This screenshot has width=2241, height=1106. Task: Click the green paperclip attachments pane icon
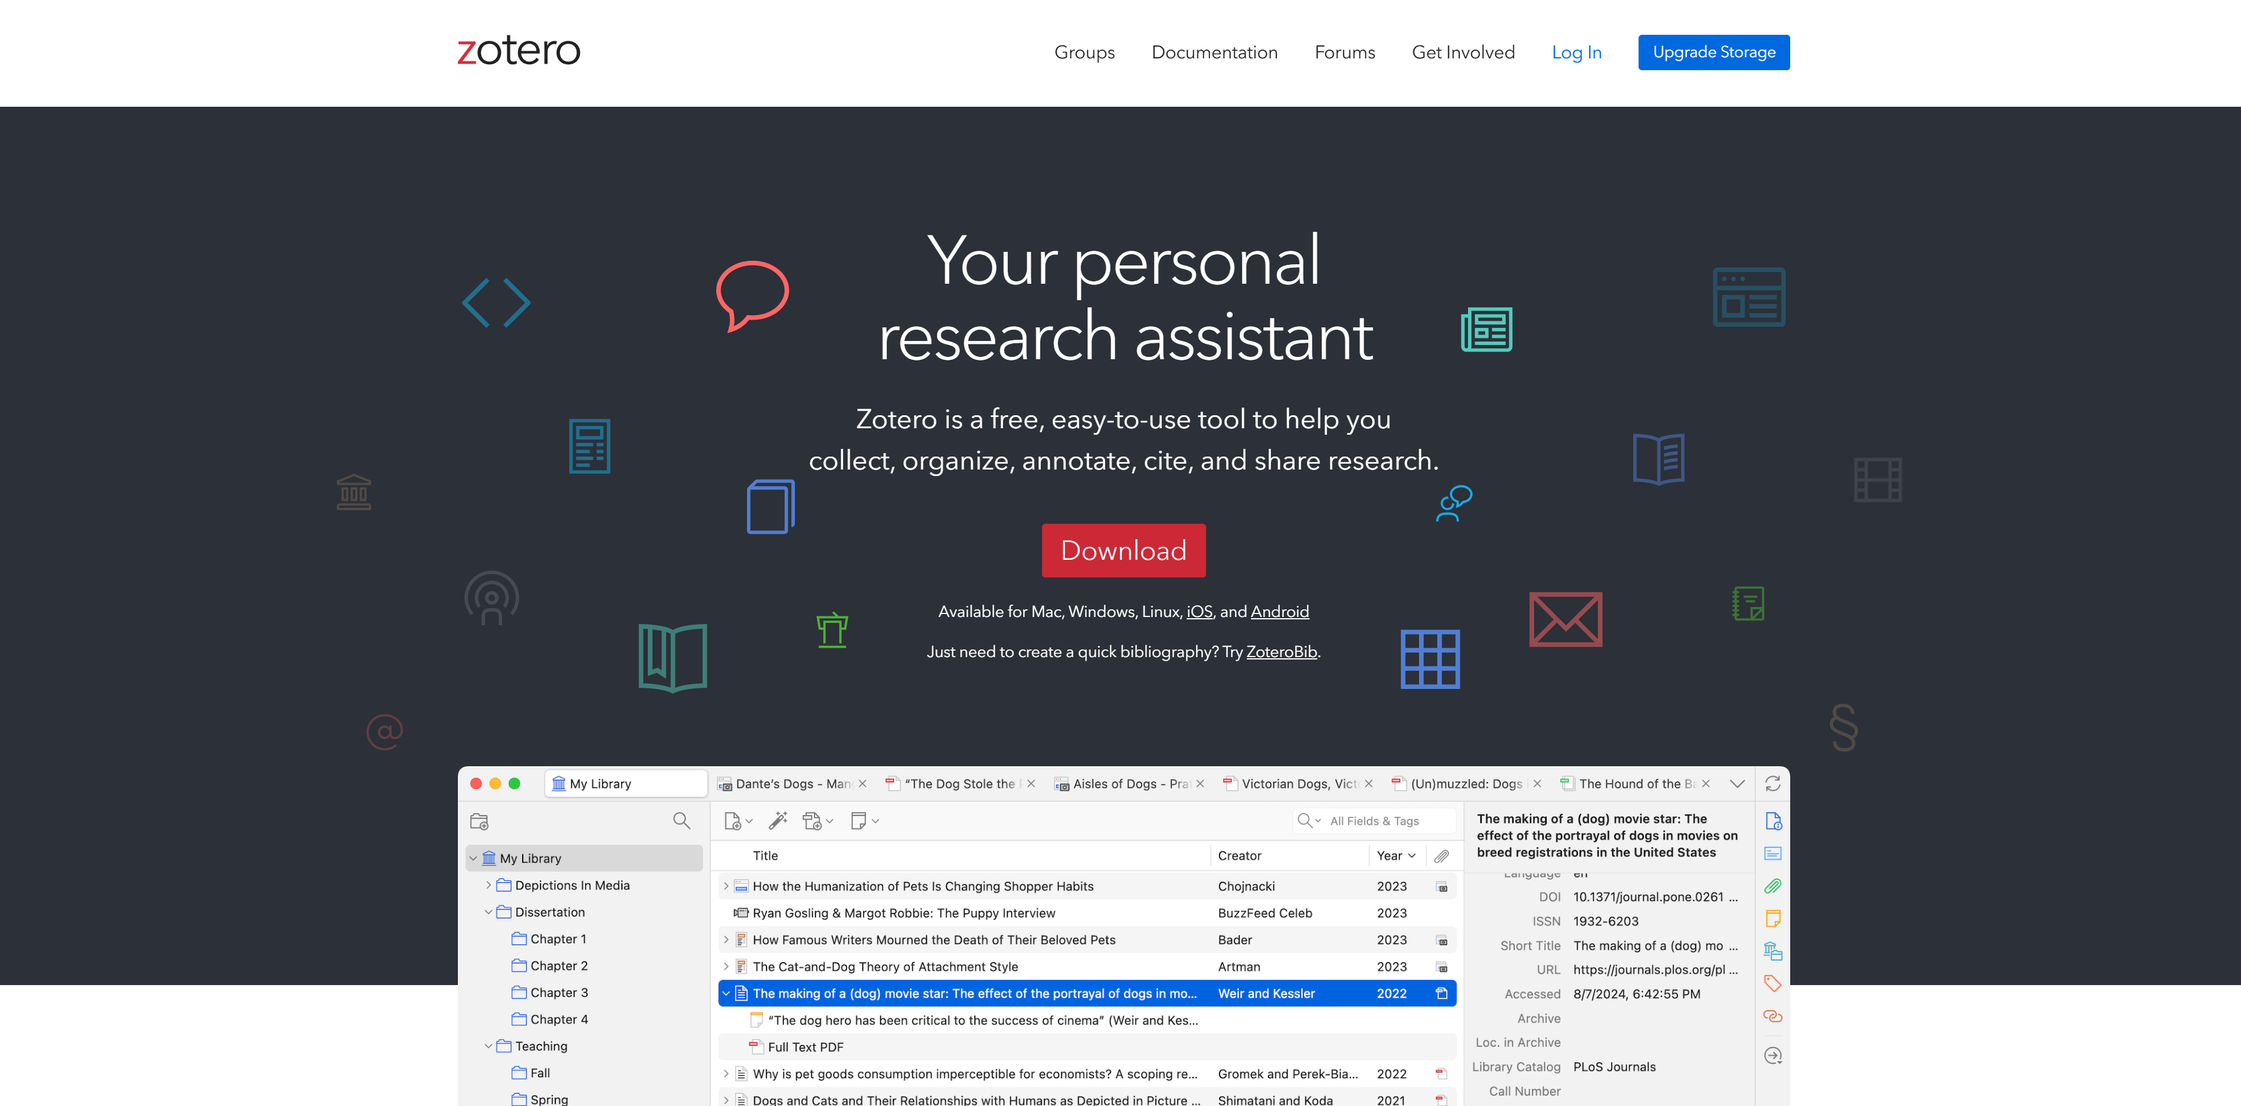click(1772, 886)
